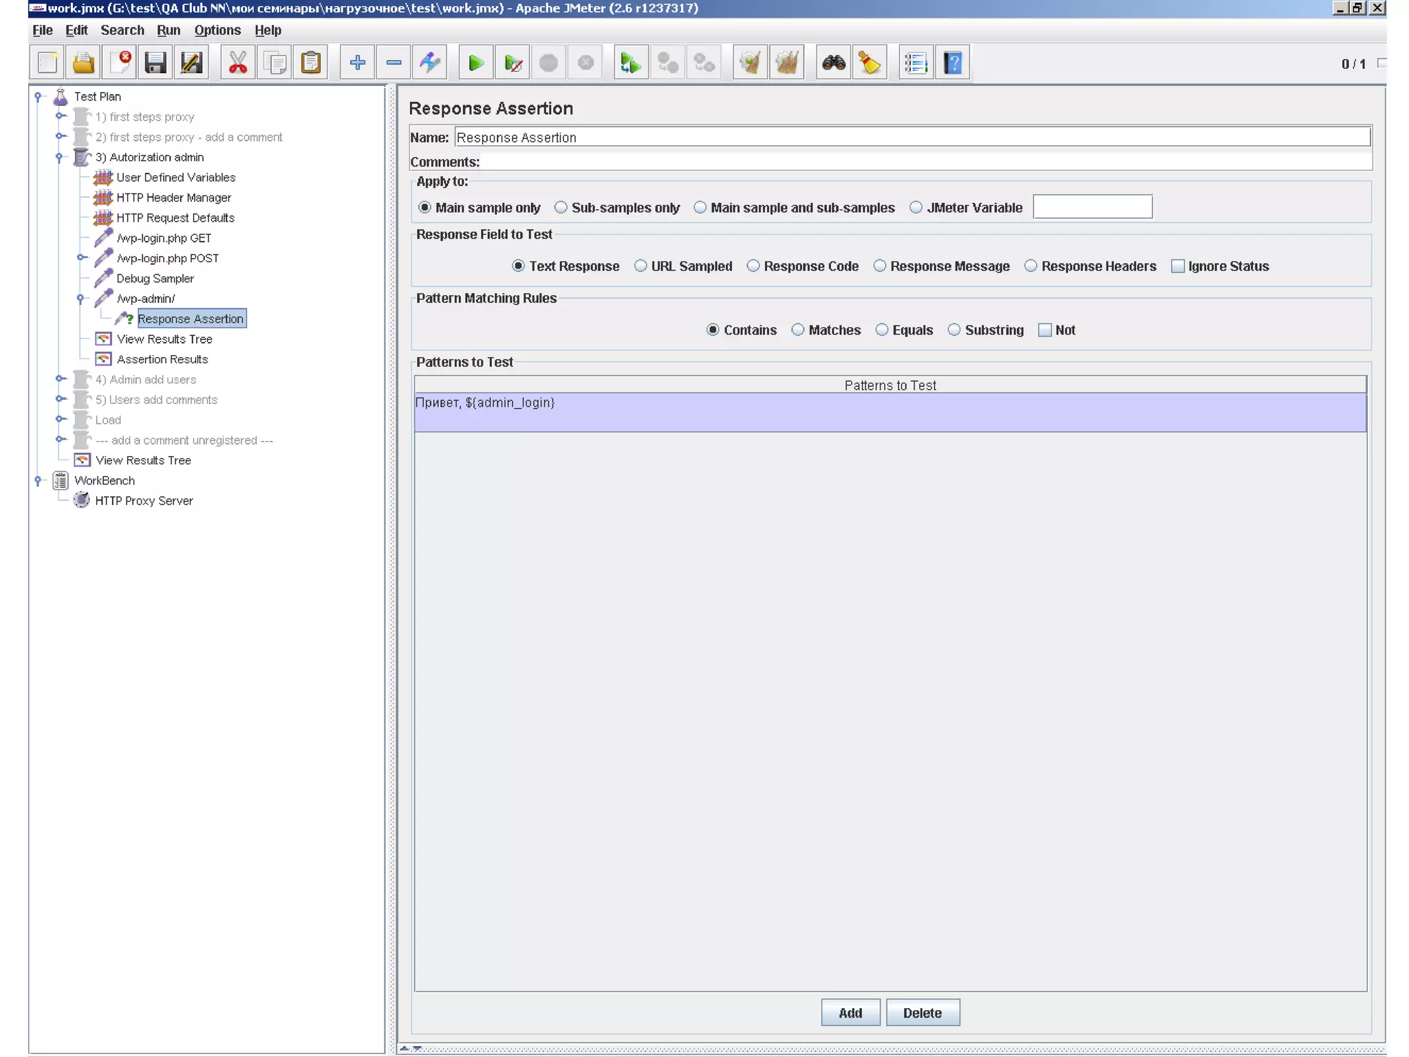Tick the Not pattern checkbox
The height and width of the screenshot is (1057, 1409).
click(x=1044, y=330)
